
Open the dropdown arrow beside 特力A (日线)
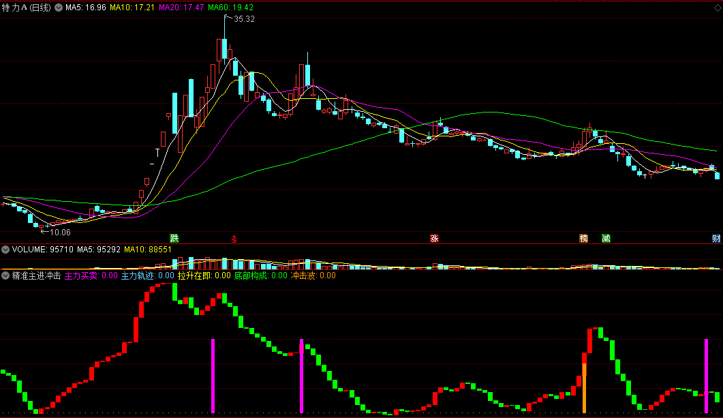(59, 8)
